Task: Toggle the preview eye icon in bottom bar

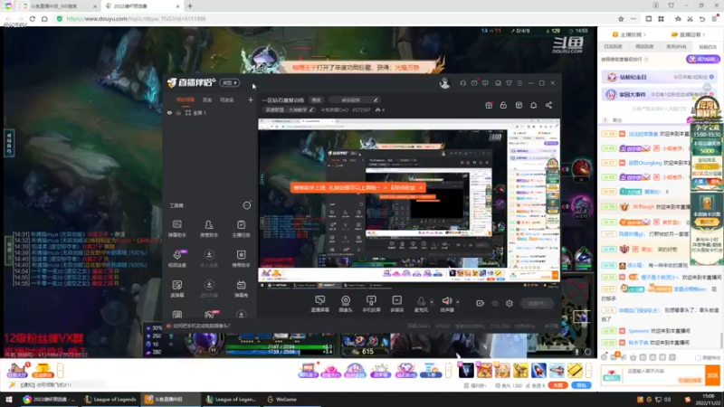Action: click(x=495, y=303)
